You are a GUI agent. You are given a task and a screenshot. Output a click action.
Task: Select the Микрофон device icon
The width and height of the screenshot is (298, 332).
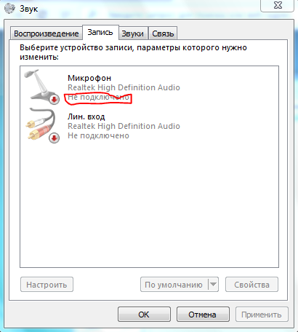point(41,87)
